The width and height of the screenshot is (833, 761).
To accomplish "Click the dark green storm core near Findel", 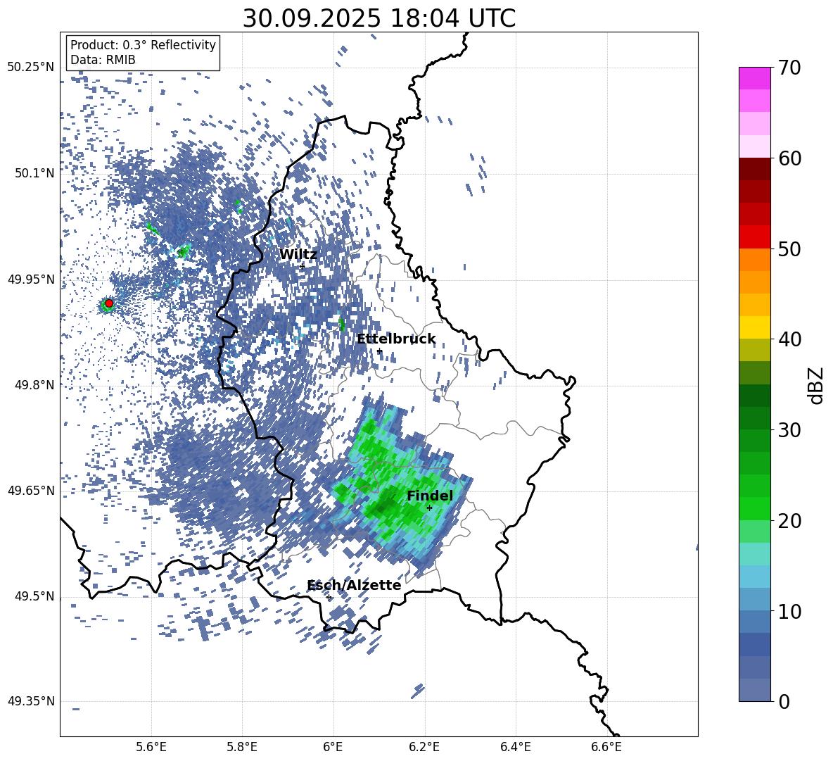I will [x=383, y=506].
